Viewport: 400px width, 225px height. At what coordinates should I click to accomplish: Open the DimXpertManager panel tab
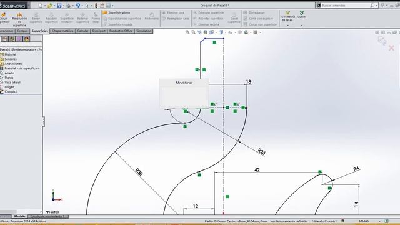19,39
